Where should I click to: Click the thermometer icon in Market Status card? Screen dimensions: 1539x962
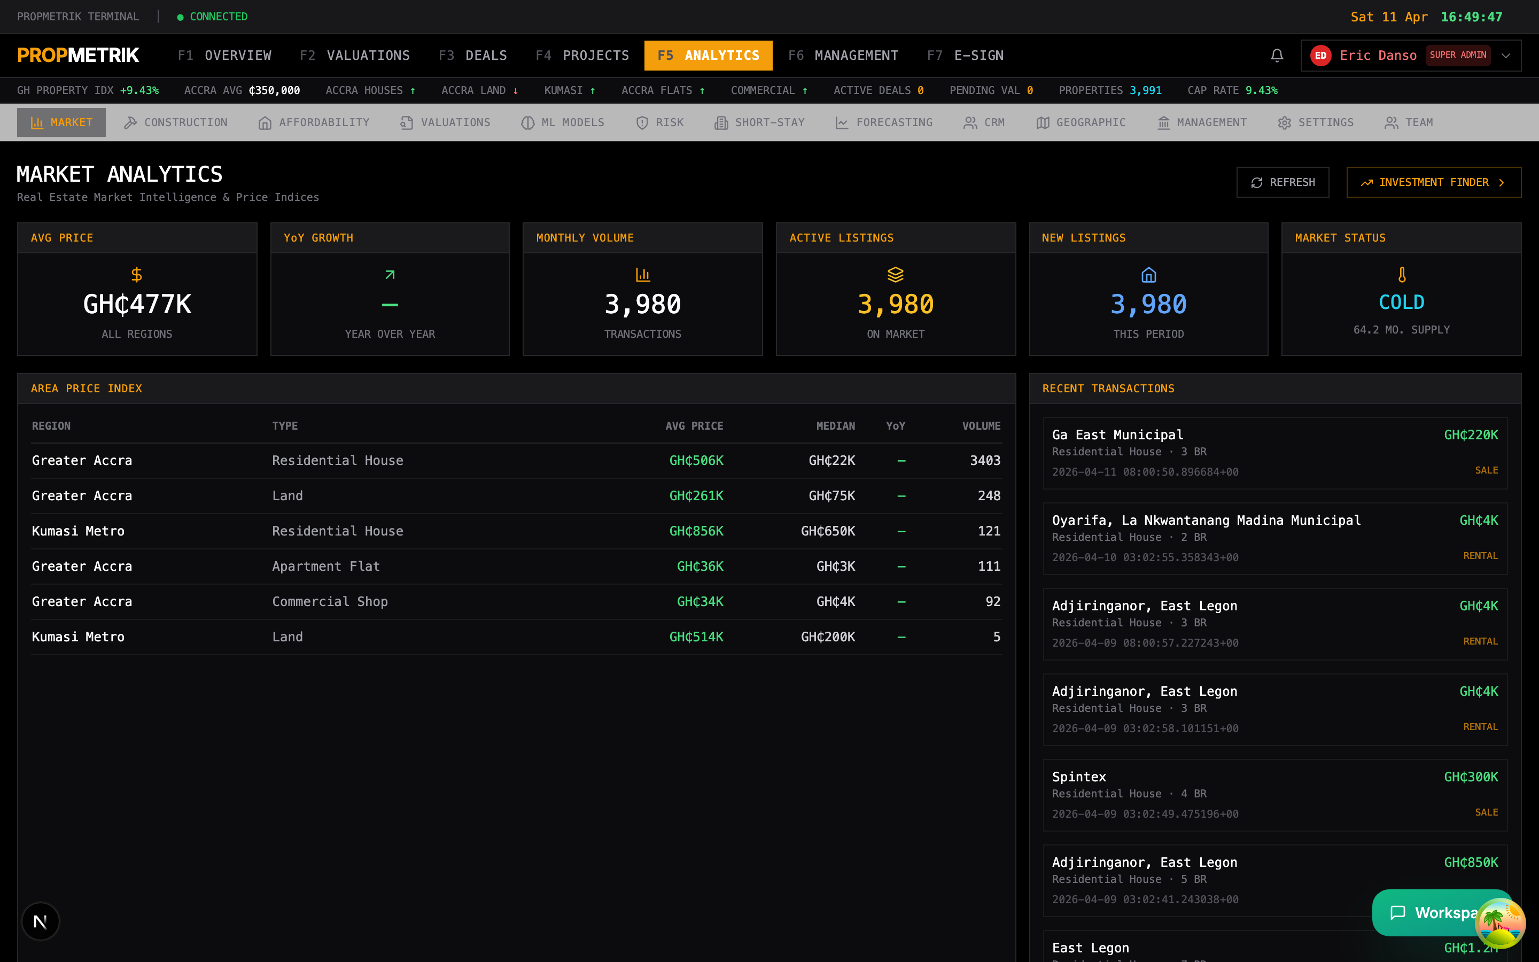coord(1402,275)
